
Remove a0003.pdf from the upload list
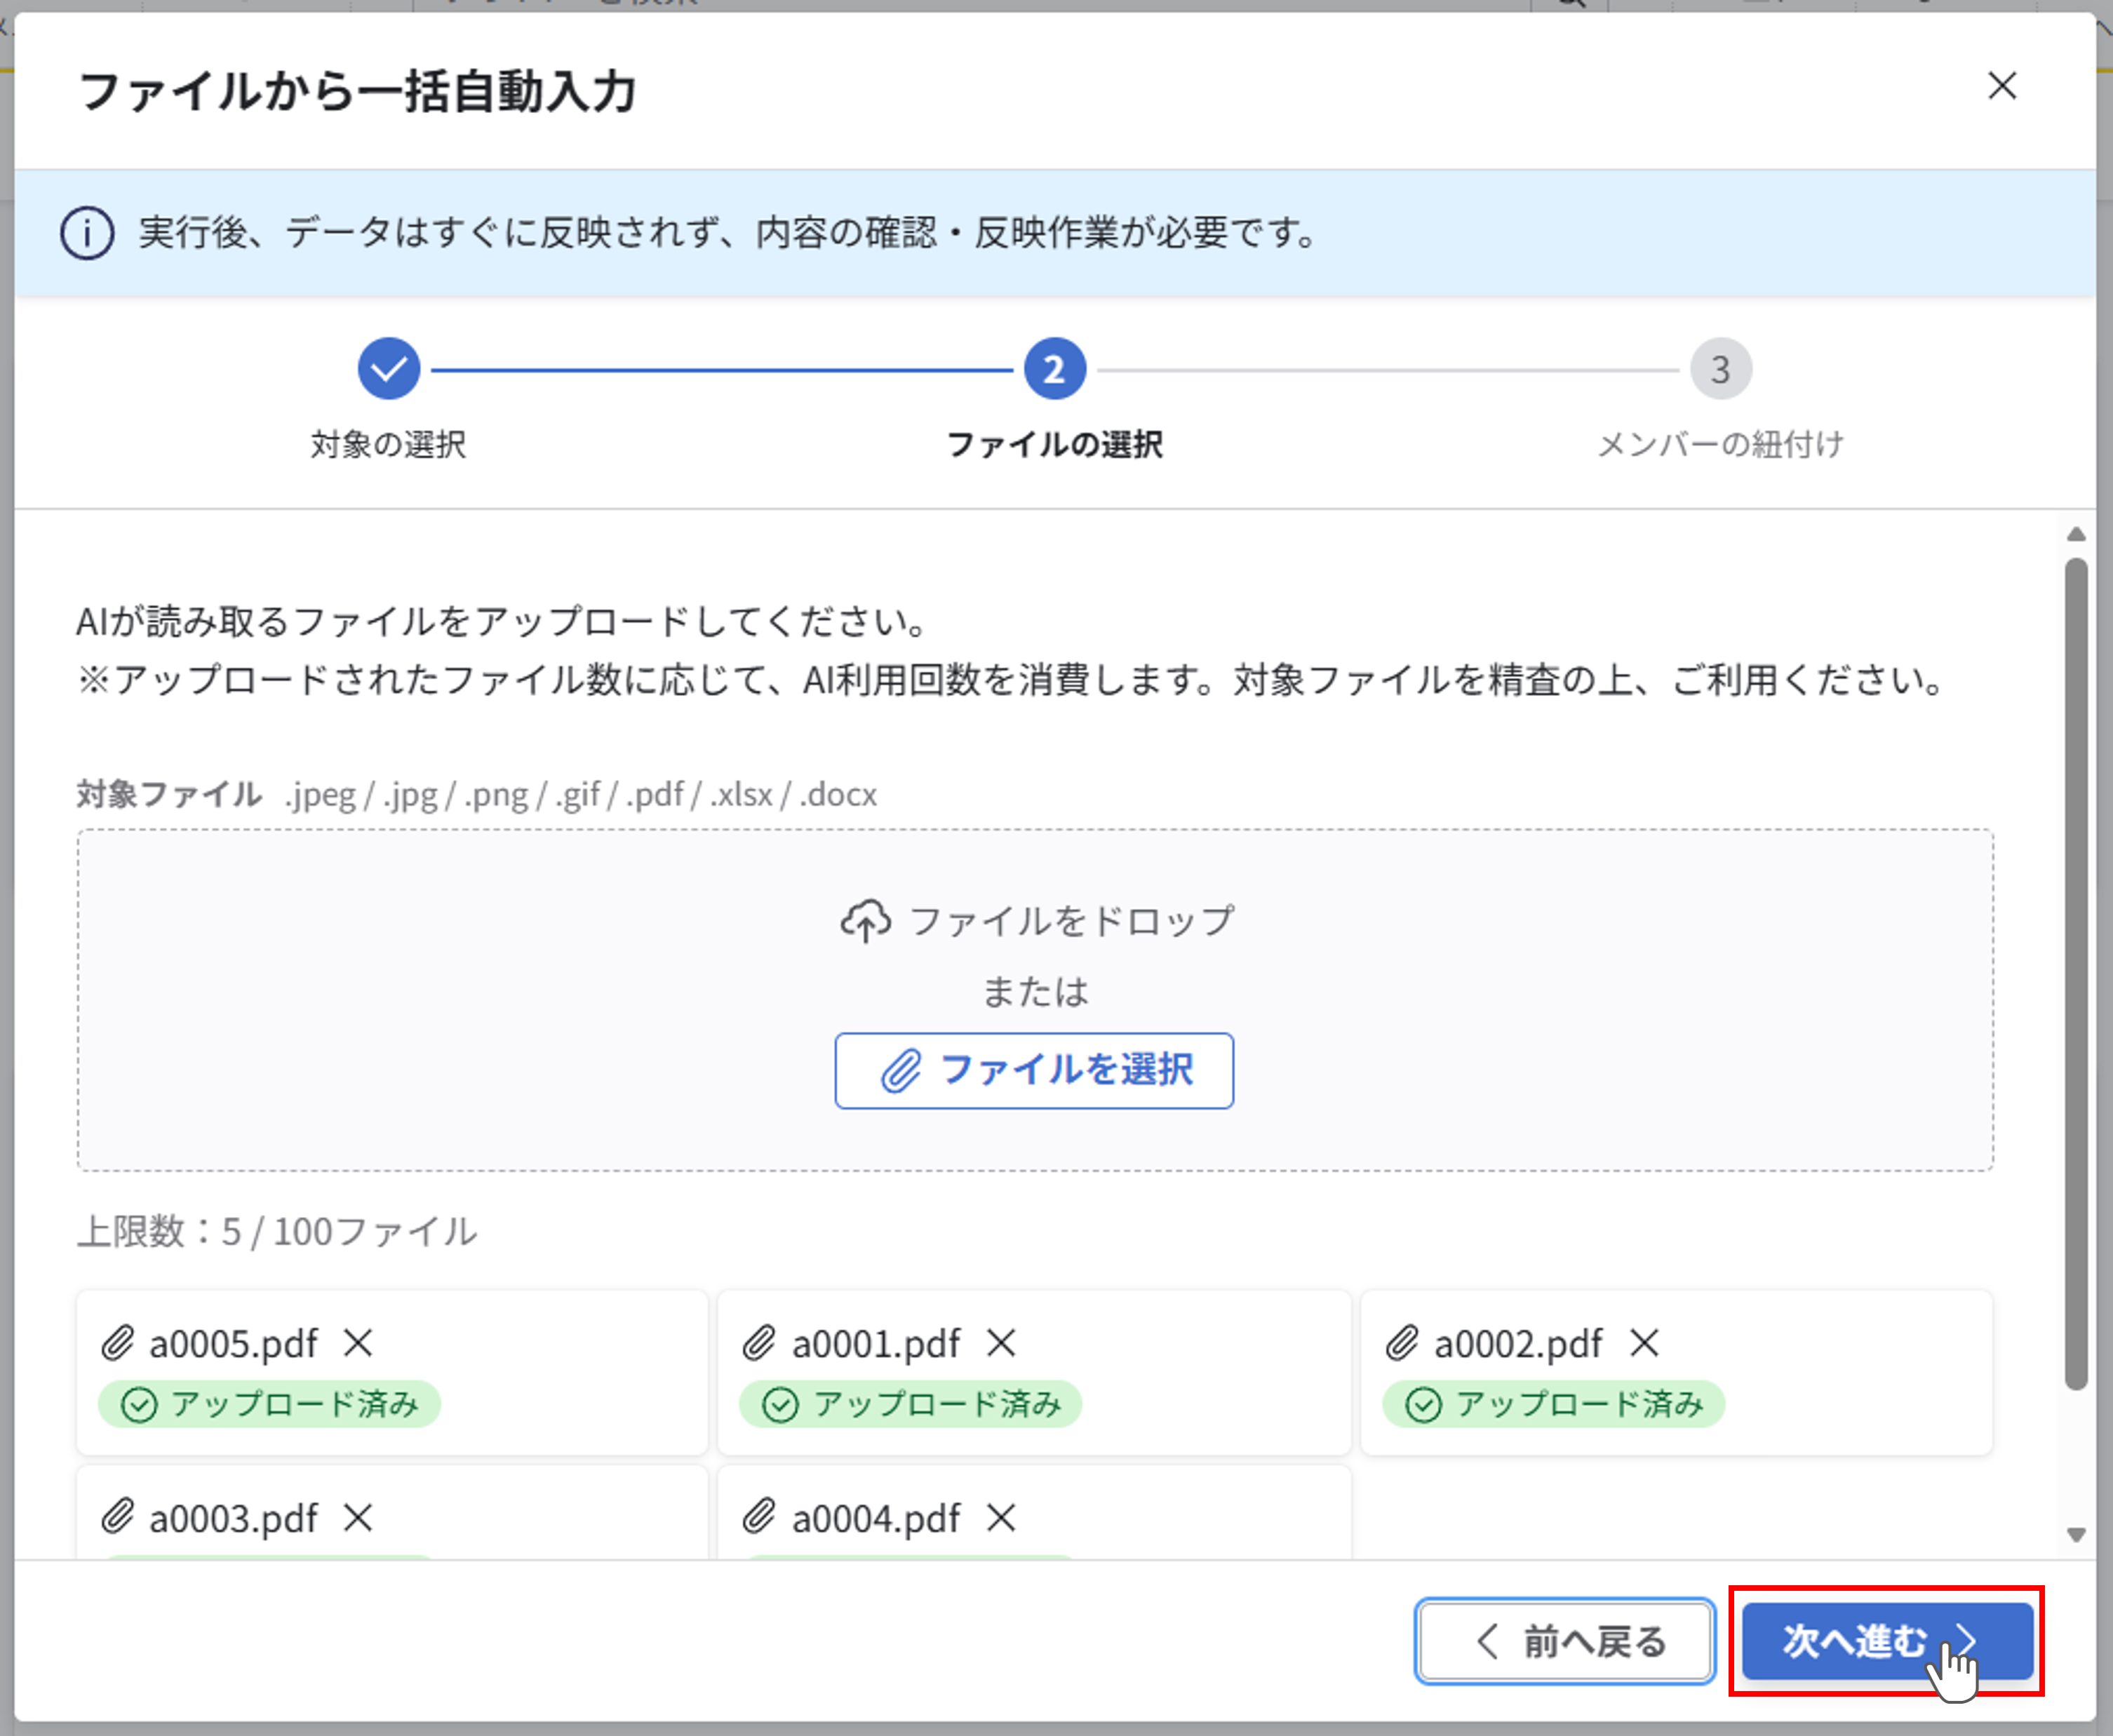357,1518
